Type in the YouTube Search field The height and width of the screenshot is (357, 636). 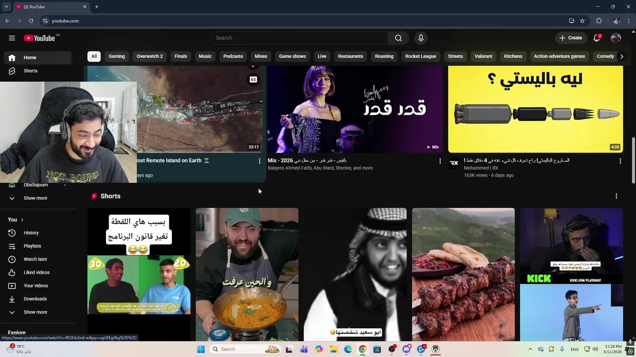click(x=299, y=38)
